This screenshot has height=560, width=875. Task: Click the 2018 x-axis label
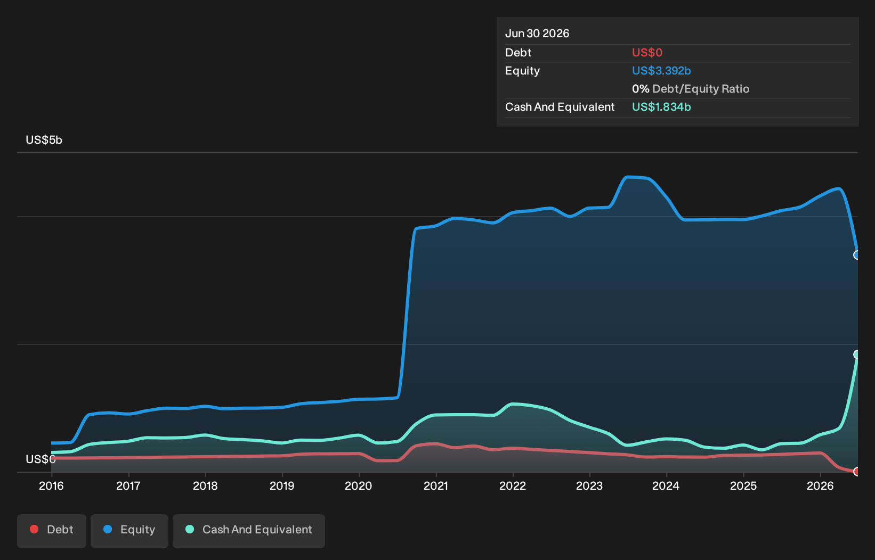205,485
